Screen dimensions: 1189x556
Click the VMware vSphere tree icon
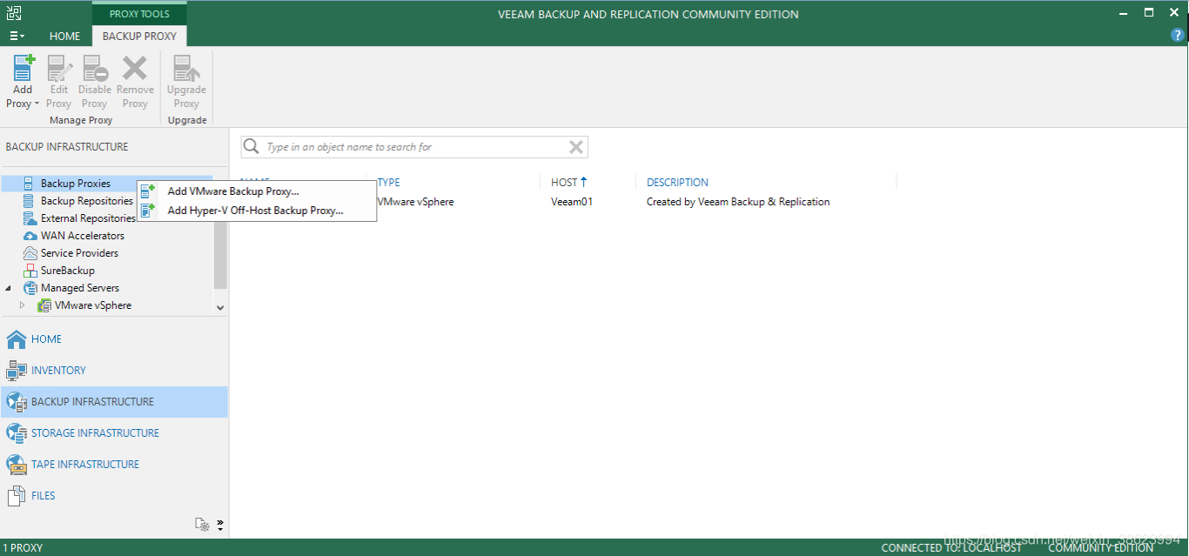(x=44, y=305)
